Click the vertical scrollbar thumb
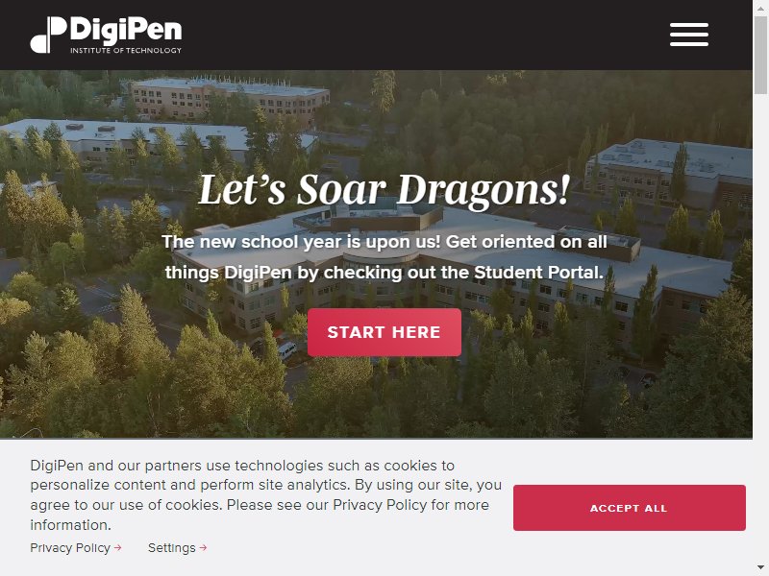 [x=760, y=54]
